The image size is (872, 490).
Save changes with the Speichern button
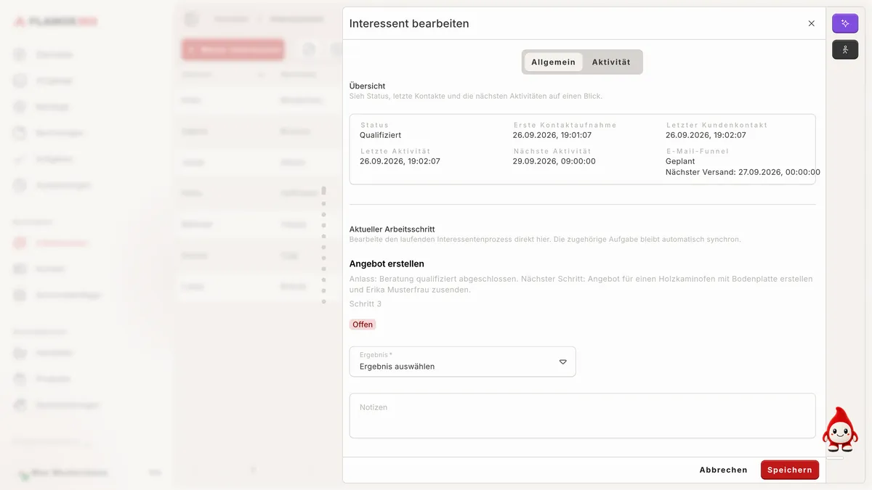click(x=789, y=470)
